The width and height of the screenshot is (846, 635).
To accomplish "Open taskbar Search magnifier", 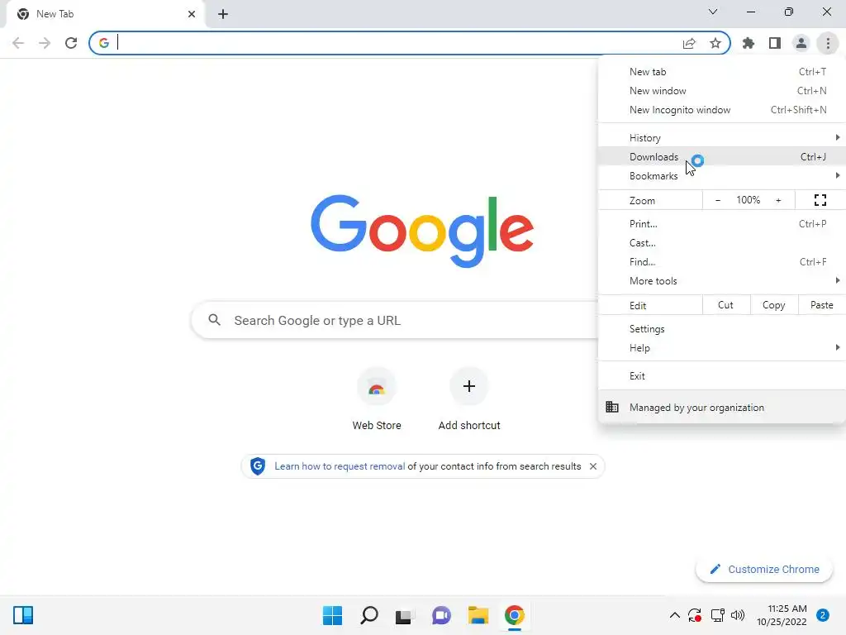I will coord(369,615).
